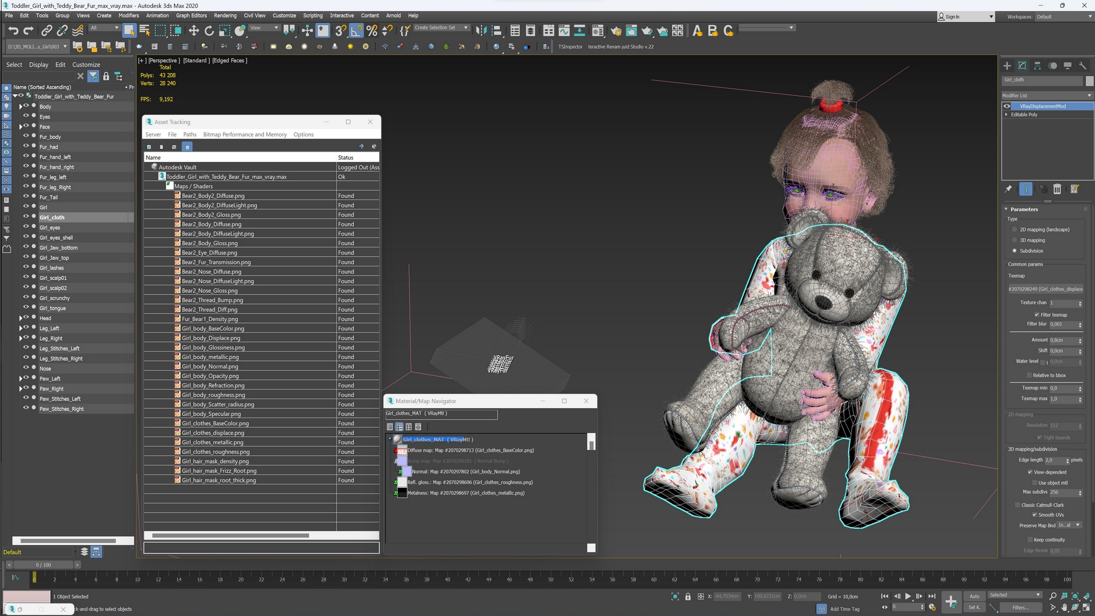Toggle Angle Snap in the toolbar

click(356, 31)
